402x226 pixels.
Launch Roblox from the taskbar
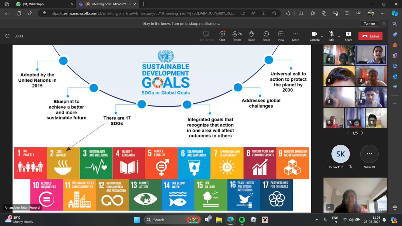254,220
